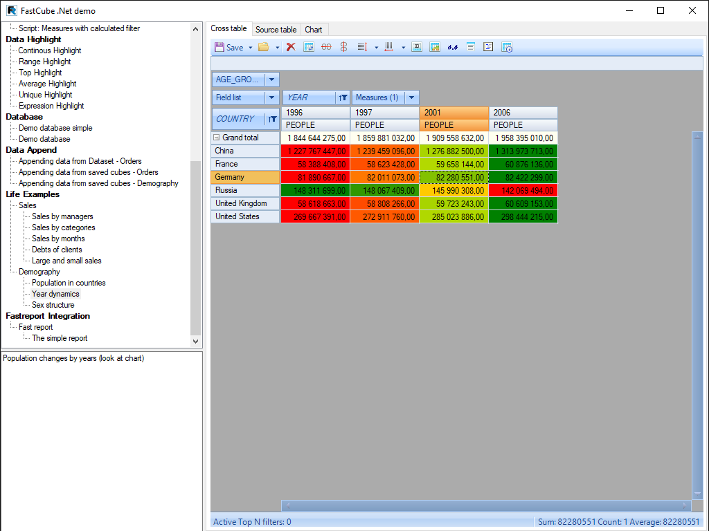
Task: Click the cube info icon
Action: click(507, 47)
